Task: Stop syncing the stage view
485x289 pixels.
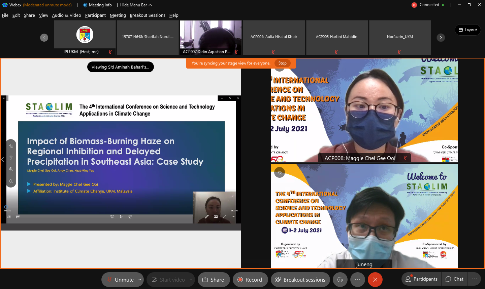Action: coord(282,63)
